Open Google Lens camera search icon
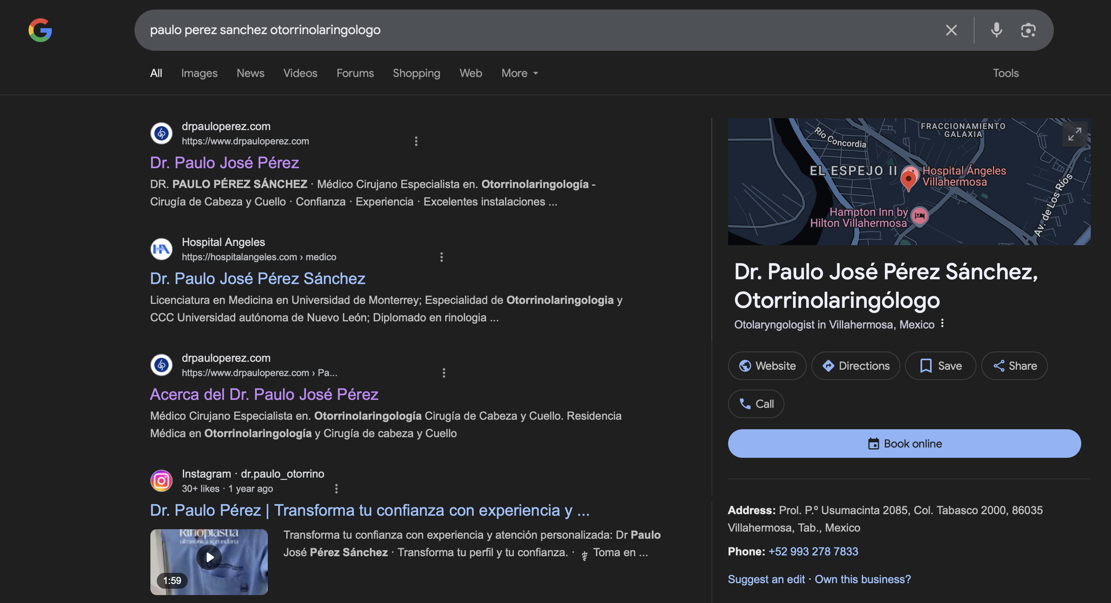This screenshot has width=1111, height=603. coord(1028,30)
